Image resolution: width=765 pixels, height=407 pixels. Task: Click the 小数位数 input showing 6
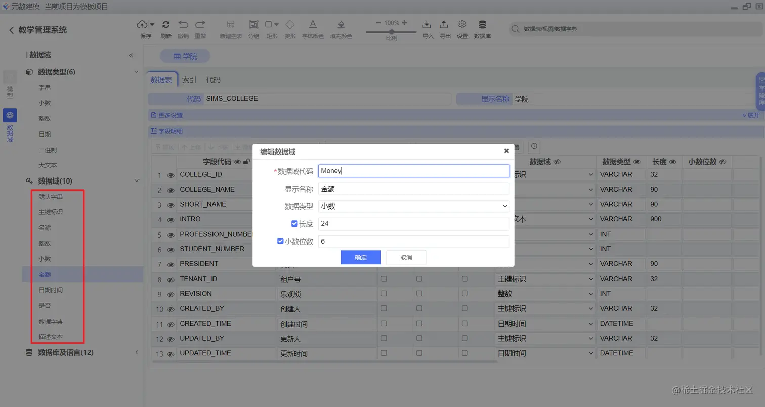(x=413, y=241)
